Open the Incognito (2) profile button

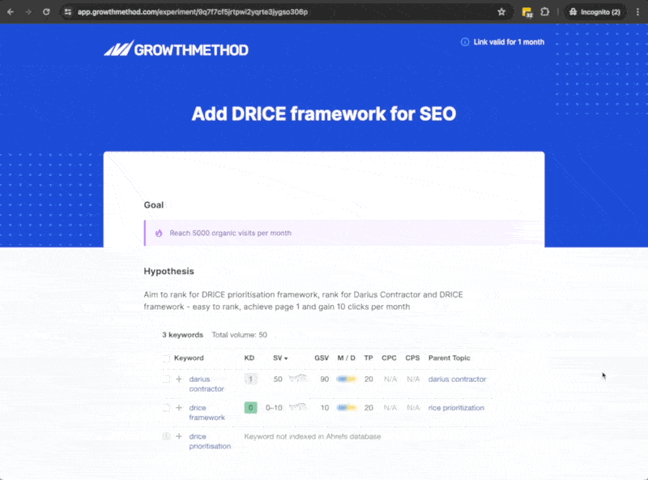click(x=595, y=12)
